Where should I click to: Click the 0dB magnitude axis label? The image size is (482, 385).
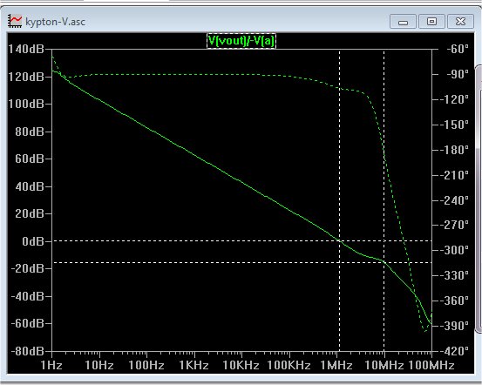click(x=33, y=241)
